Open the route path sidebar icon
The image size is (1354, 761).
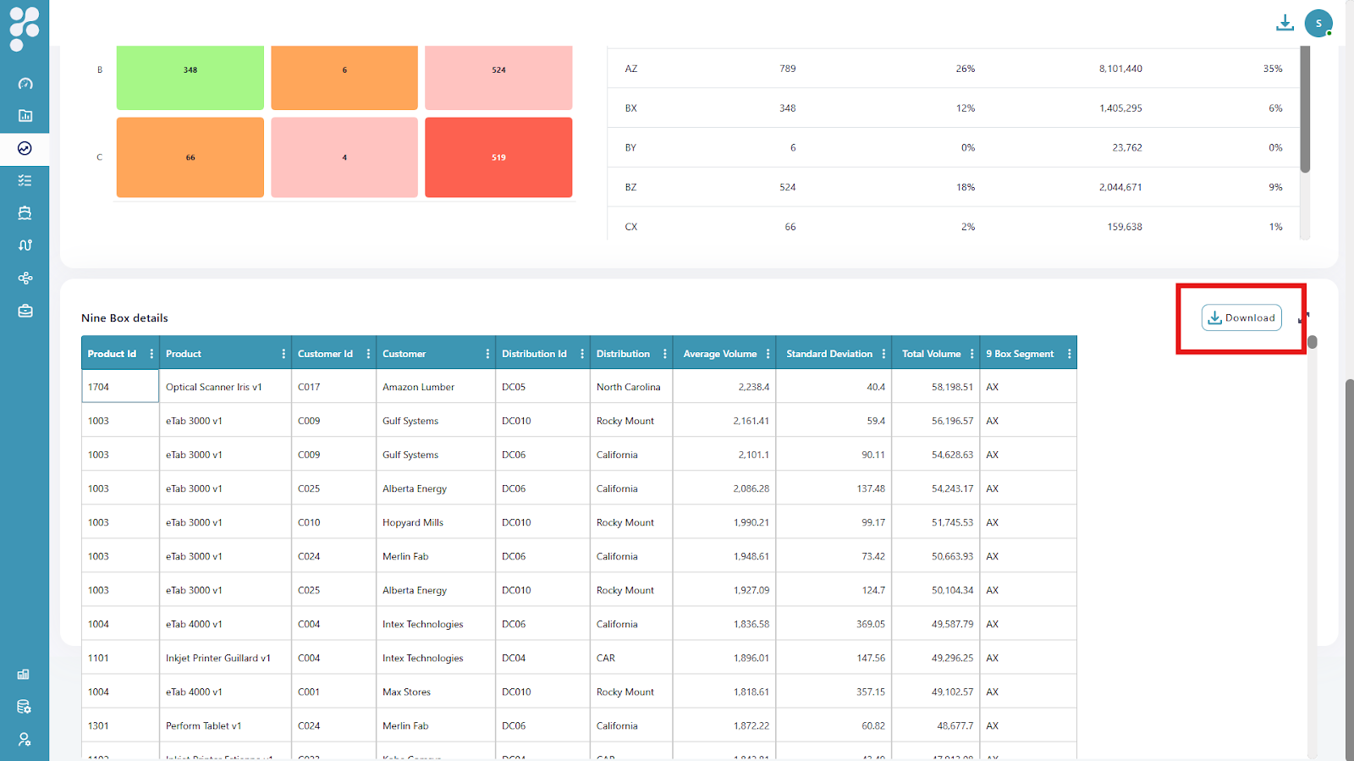tap(25, 245)
